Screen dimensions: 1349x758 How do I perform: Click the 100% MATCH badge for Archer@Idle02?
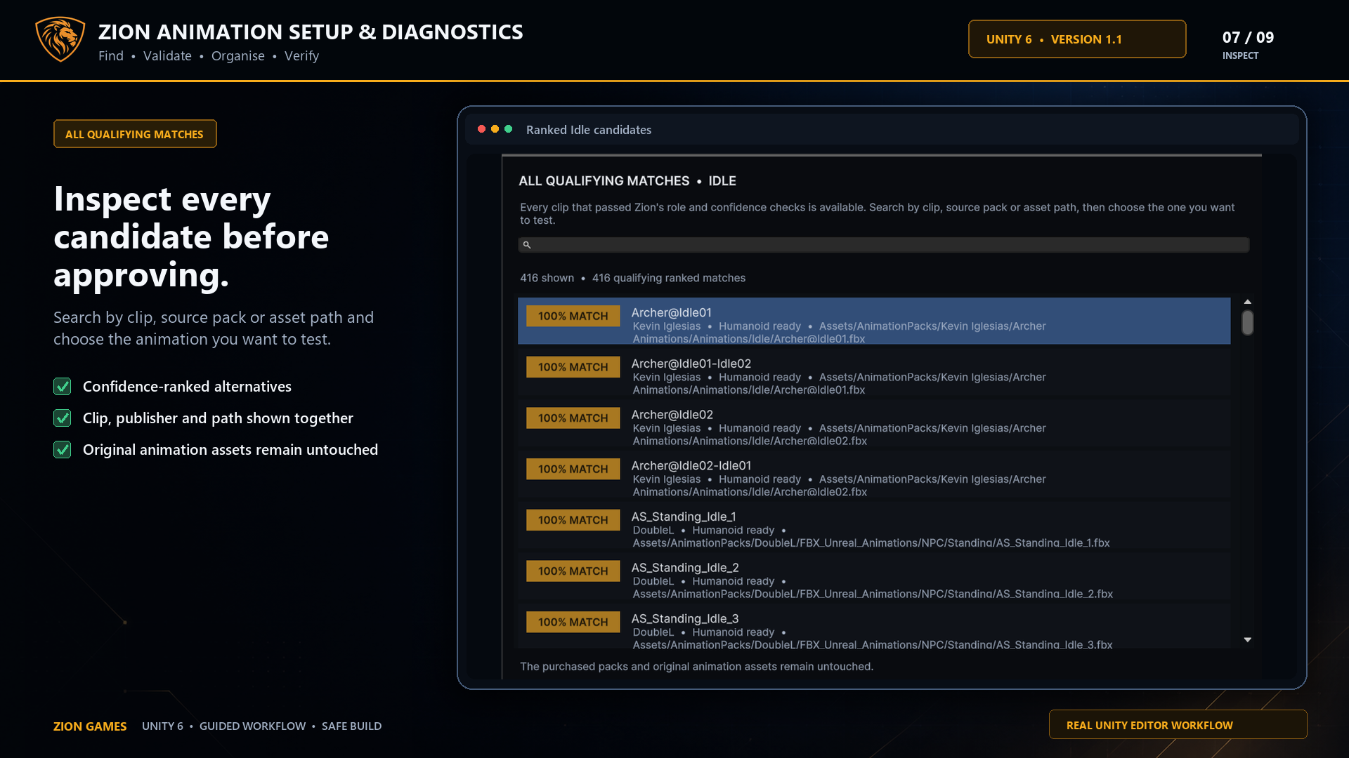573,418
